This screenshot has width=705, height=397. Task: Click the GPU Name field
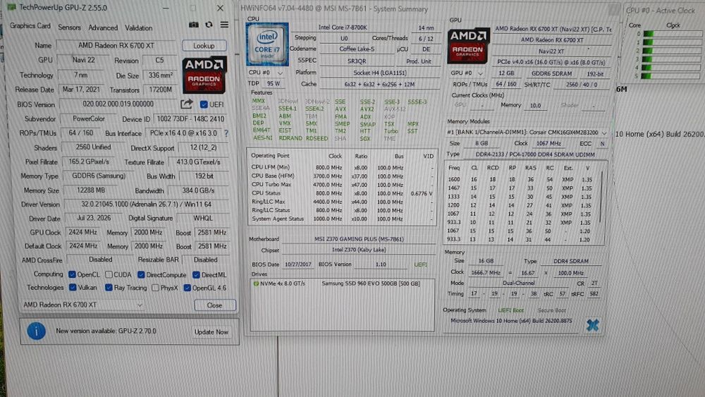pos(116,45)
